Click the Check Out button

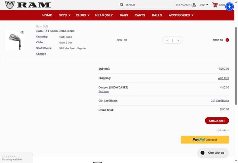coord(217,121)
